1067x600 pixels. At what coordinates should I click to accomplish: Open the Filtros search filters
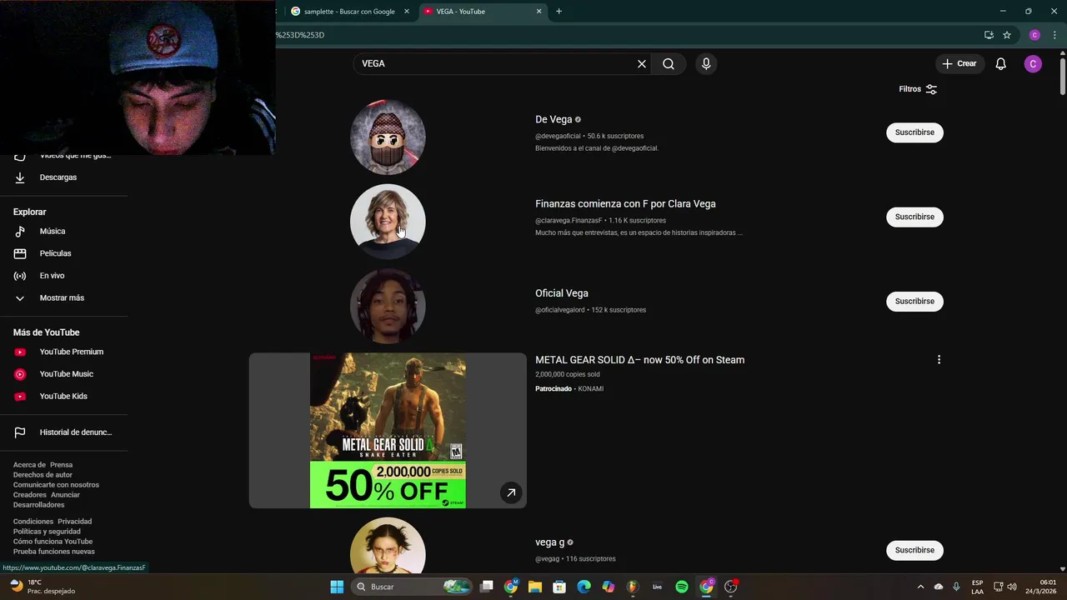pyautogui.click(x=918, y=89)
